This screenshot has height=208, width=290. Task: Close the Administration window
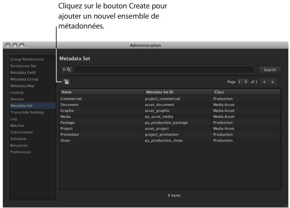8,45
